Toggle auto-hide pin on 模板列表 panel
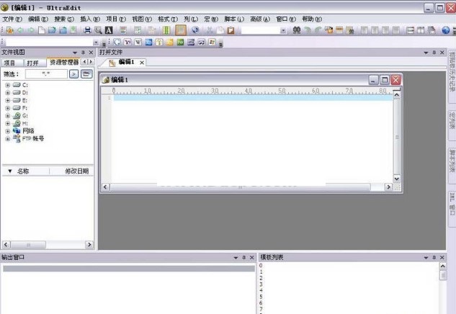456x314 pixels. coord(434,257)
